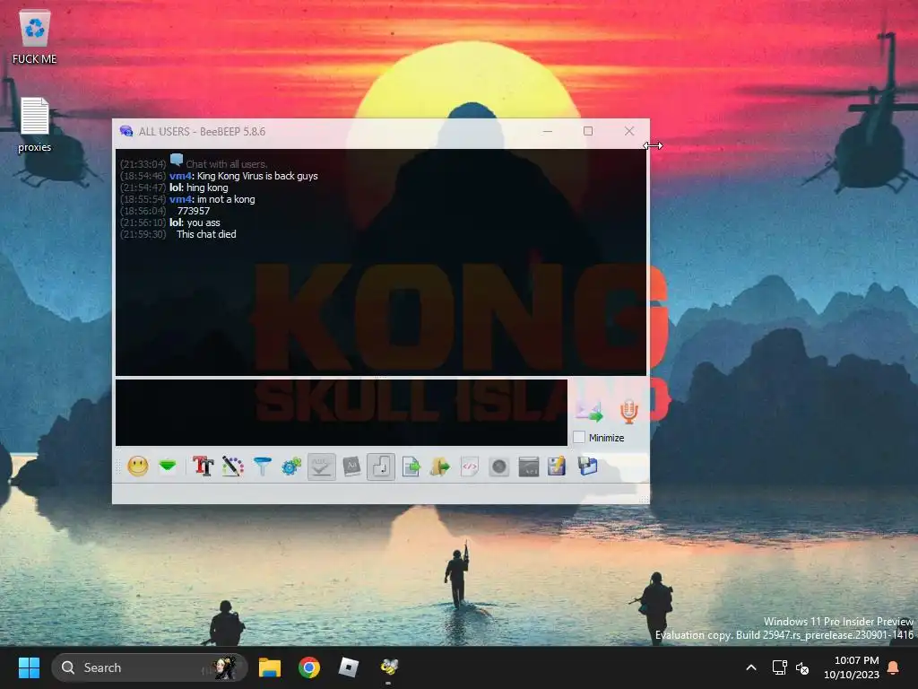Click the muted volume tray icon
Image resolution: width=918 pixels, height=689 pixels.
[802, 667]
